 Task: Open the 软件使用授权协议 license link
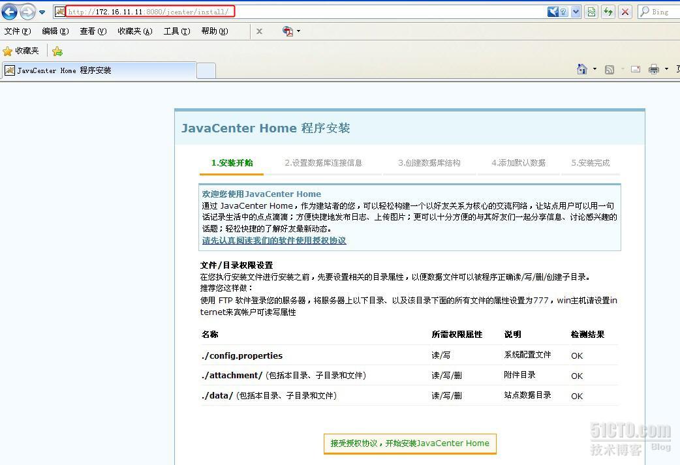pos(274,241)
